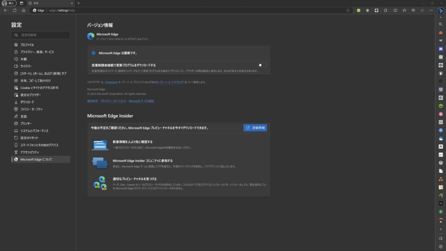Reload the page with the refresh icon
The image size is (446, 251).
pyautogui.click(x=14, y=10)
